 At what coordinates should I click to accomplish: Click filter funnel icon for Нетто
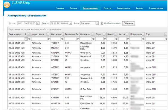click(x=128, y=39)
